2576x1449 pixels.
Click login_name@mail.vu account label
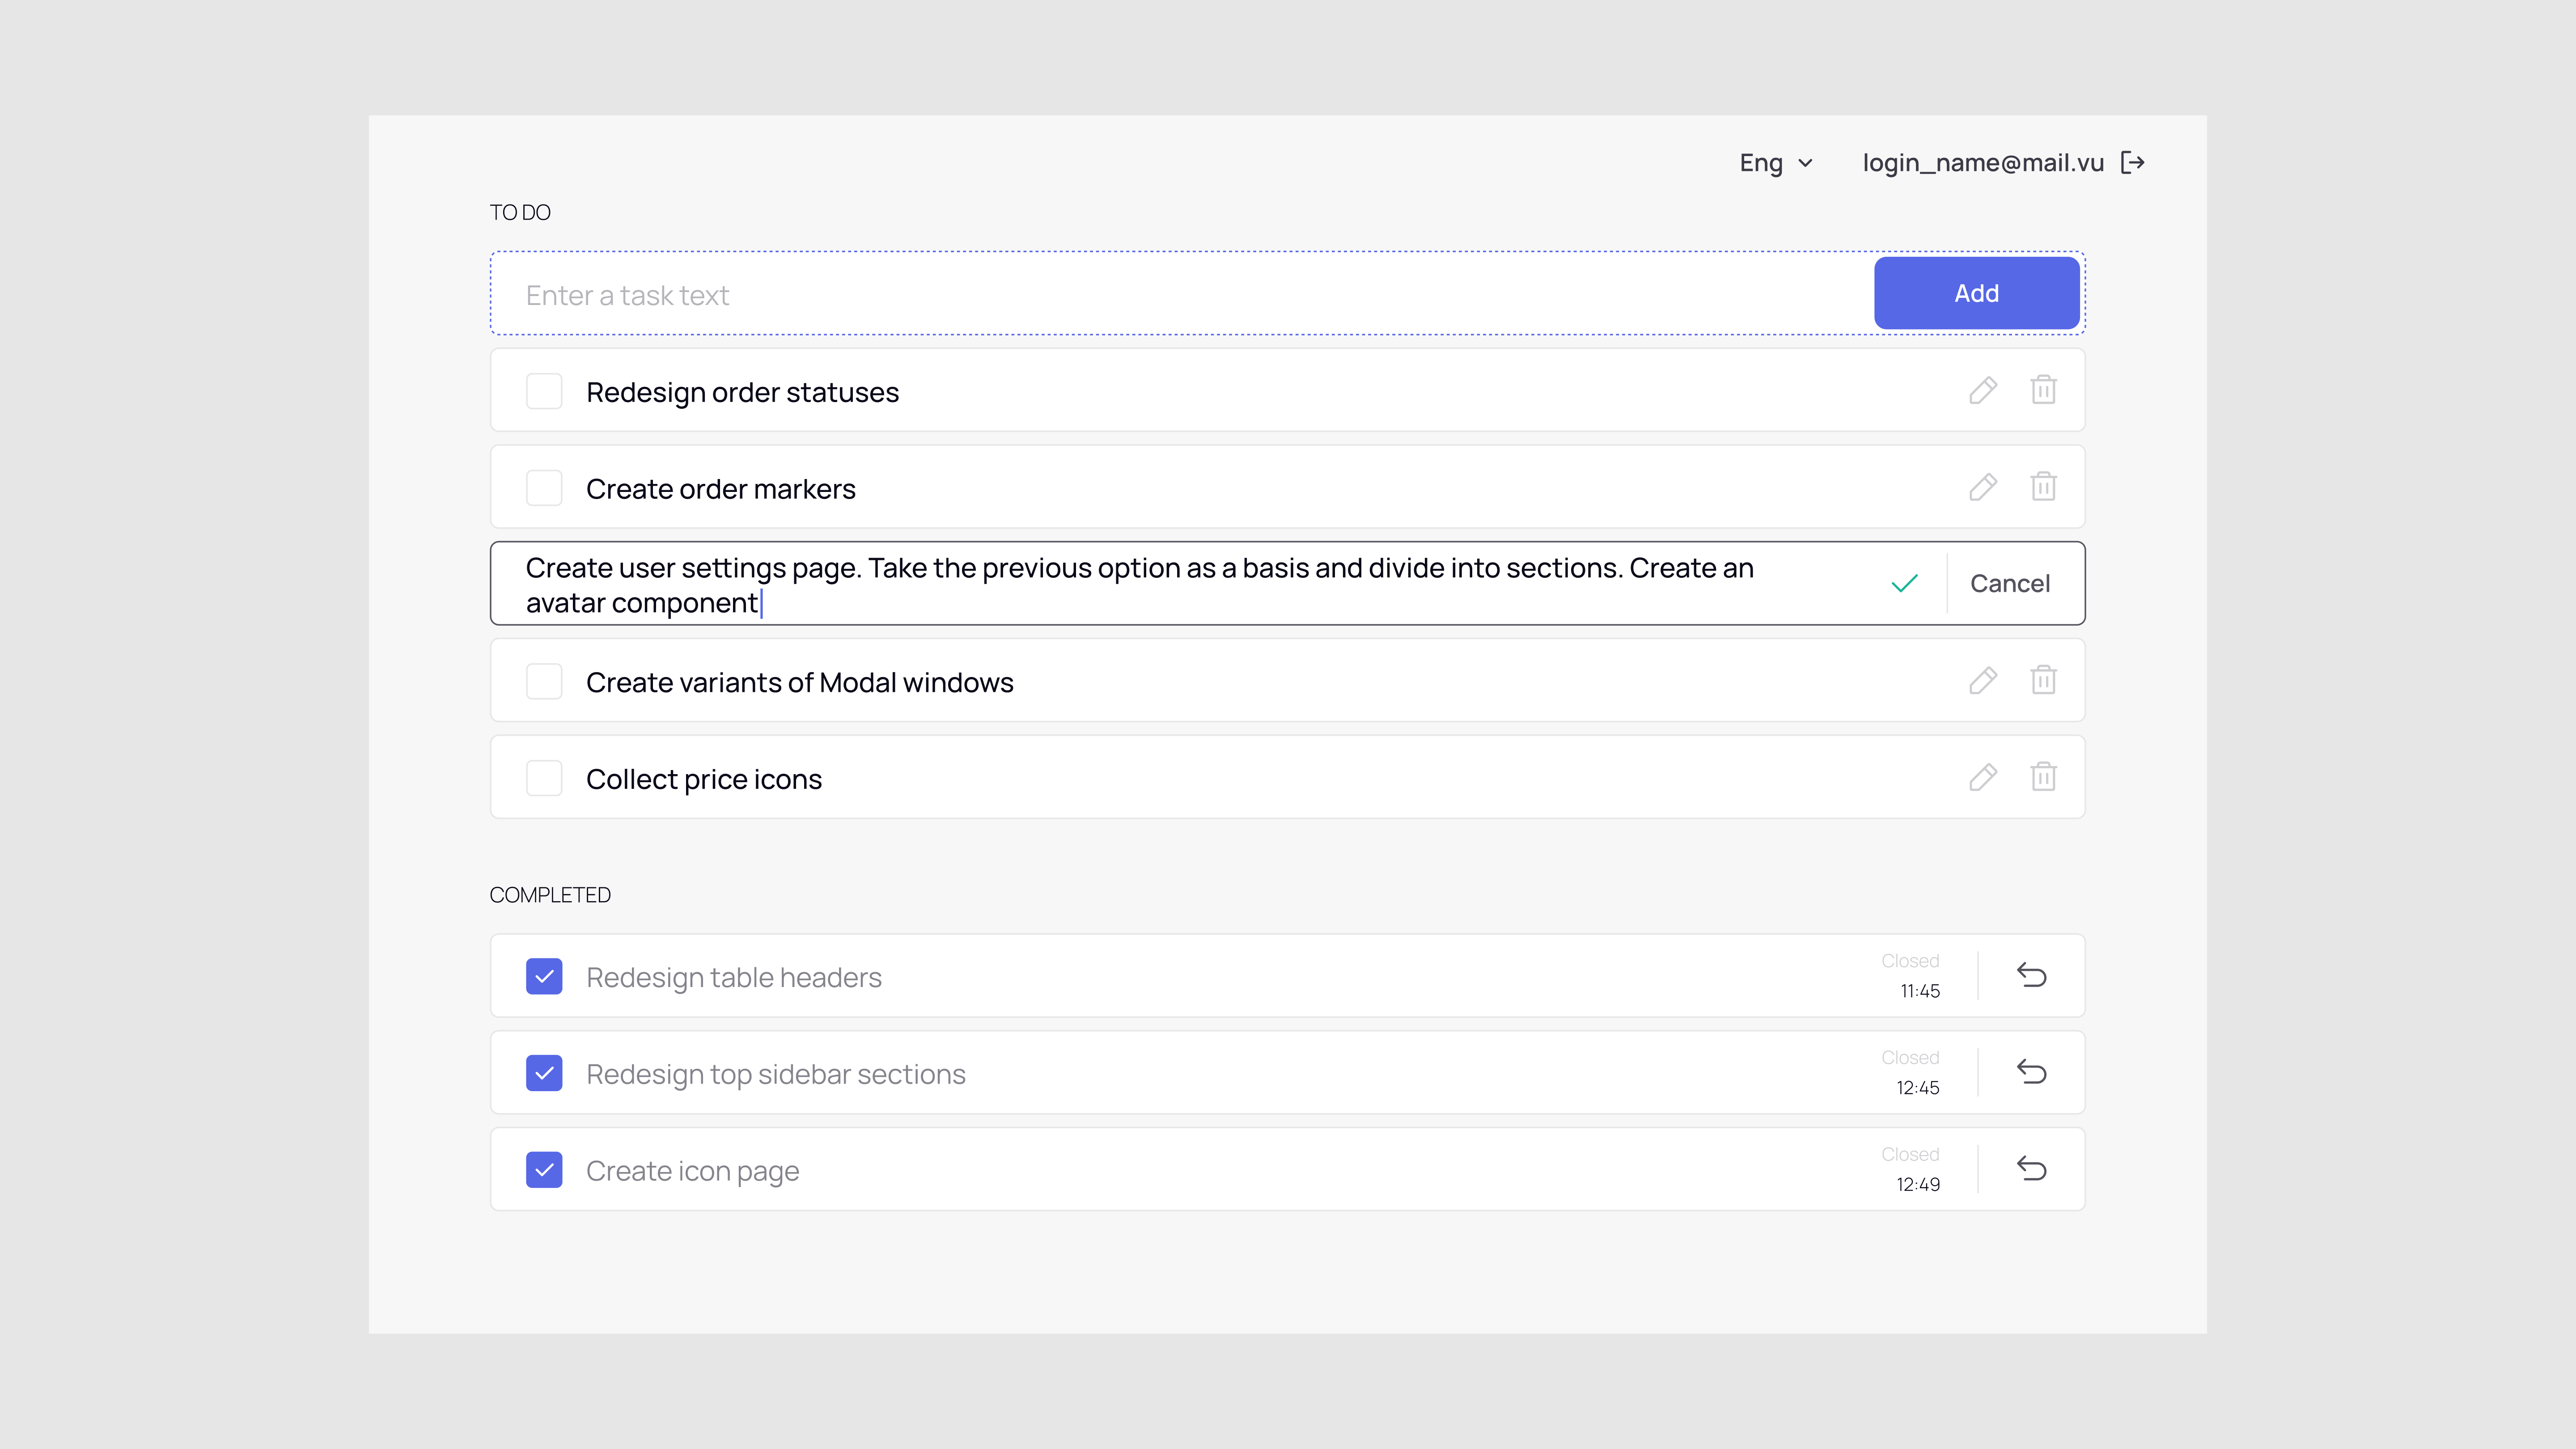point(1983,163)
